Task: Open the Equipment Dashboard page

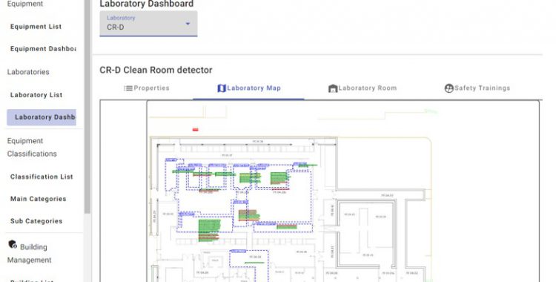Action: (x=43, y=49)
